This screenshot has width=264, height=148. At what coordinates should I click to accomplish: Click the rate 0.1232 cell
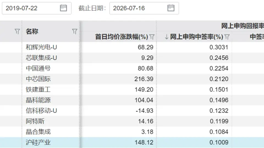(x=219, y=110)
